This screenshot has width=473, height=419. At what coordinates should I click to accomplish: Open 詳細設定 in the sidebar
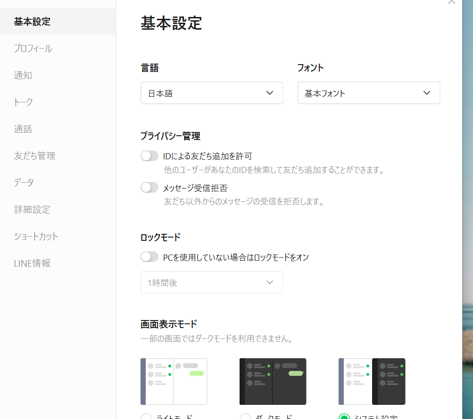(x=32, y=210)
